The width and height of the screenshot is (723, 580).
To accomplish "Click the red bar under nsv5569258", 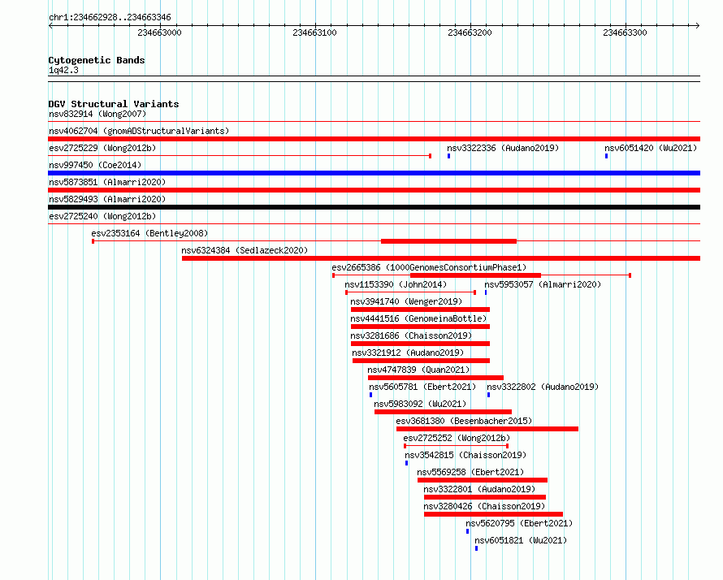I will pos(483,480).
